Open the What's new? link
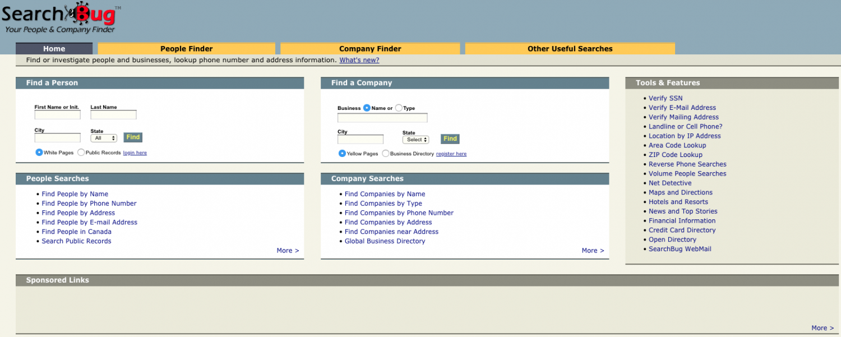This screenshot has height=337, width=841. pyautogui.click(x=359, y=60)
